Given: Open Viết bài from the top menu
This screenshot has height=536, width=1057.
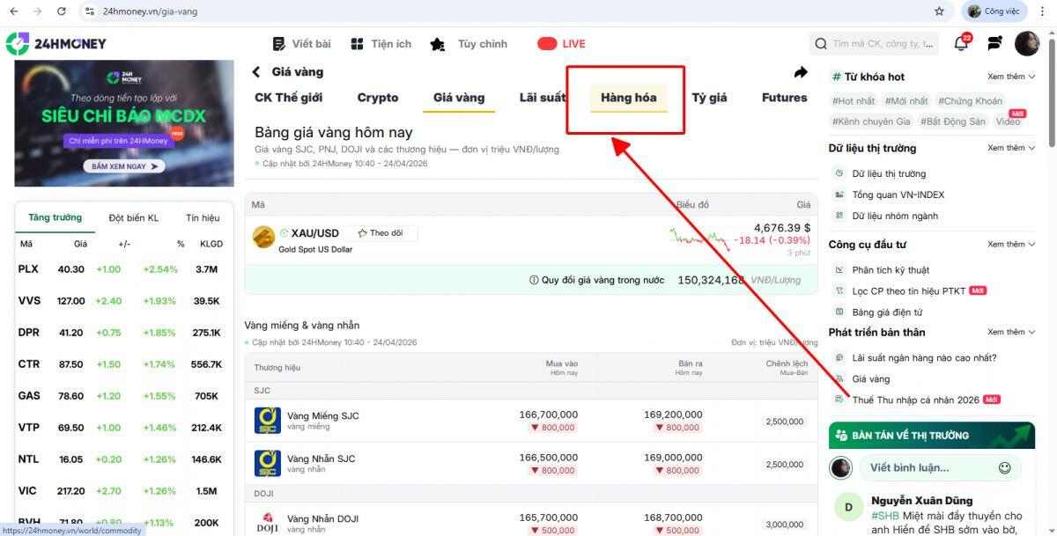Looking at the screenshot, I should click(x=301, y=44).
